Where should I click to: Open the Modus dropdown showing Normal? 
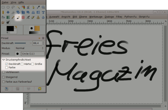[x=29, y=48]
